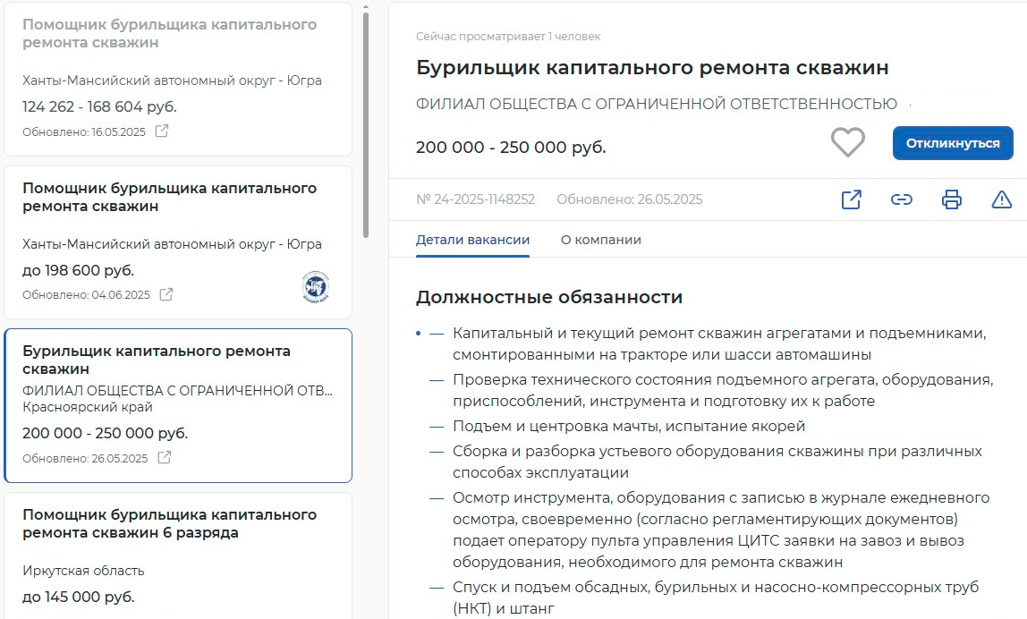Click the detail pane title Бурильщик капитального ремонта скважин
This screenshot has width=1027, height=619.
(x=652, y=67)
